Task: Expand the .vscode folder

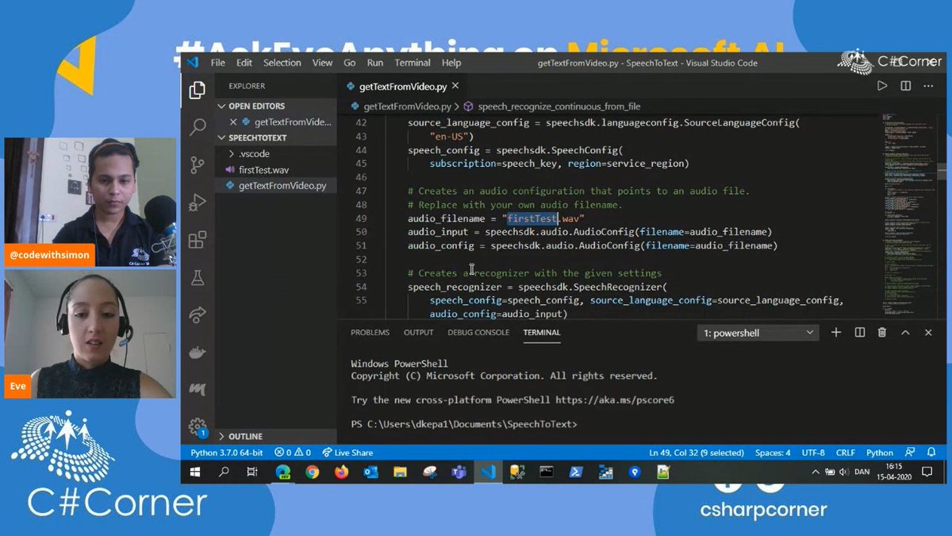Action: pyautogui.click(x=253, y=154)
